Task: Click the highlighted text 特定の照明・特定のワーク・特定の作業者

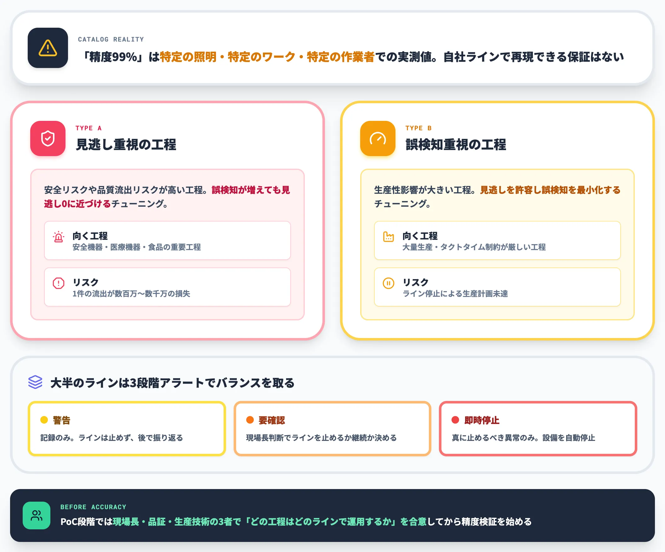Action: (x=267, y=57)
